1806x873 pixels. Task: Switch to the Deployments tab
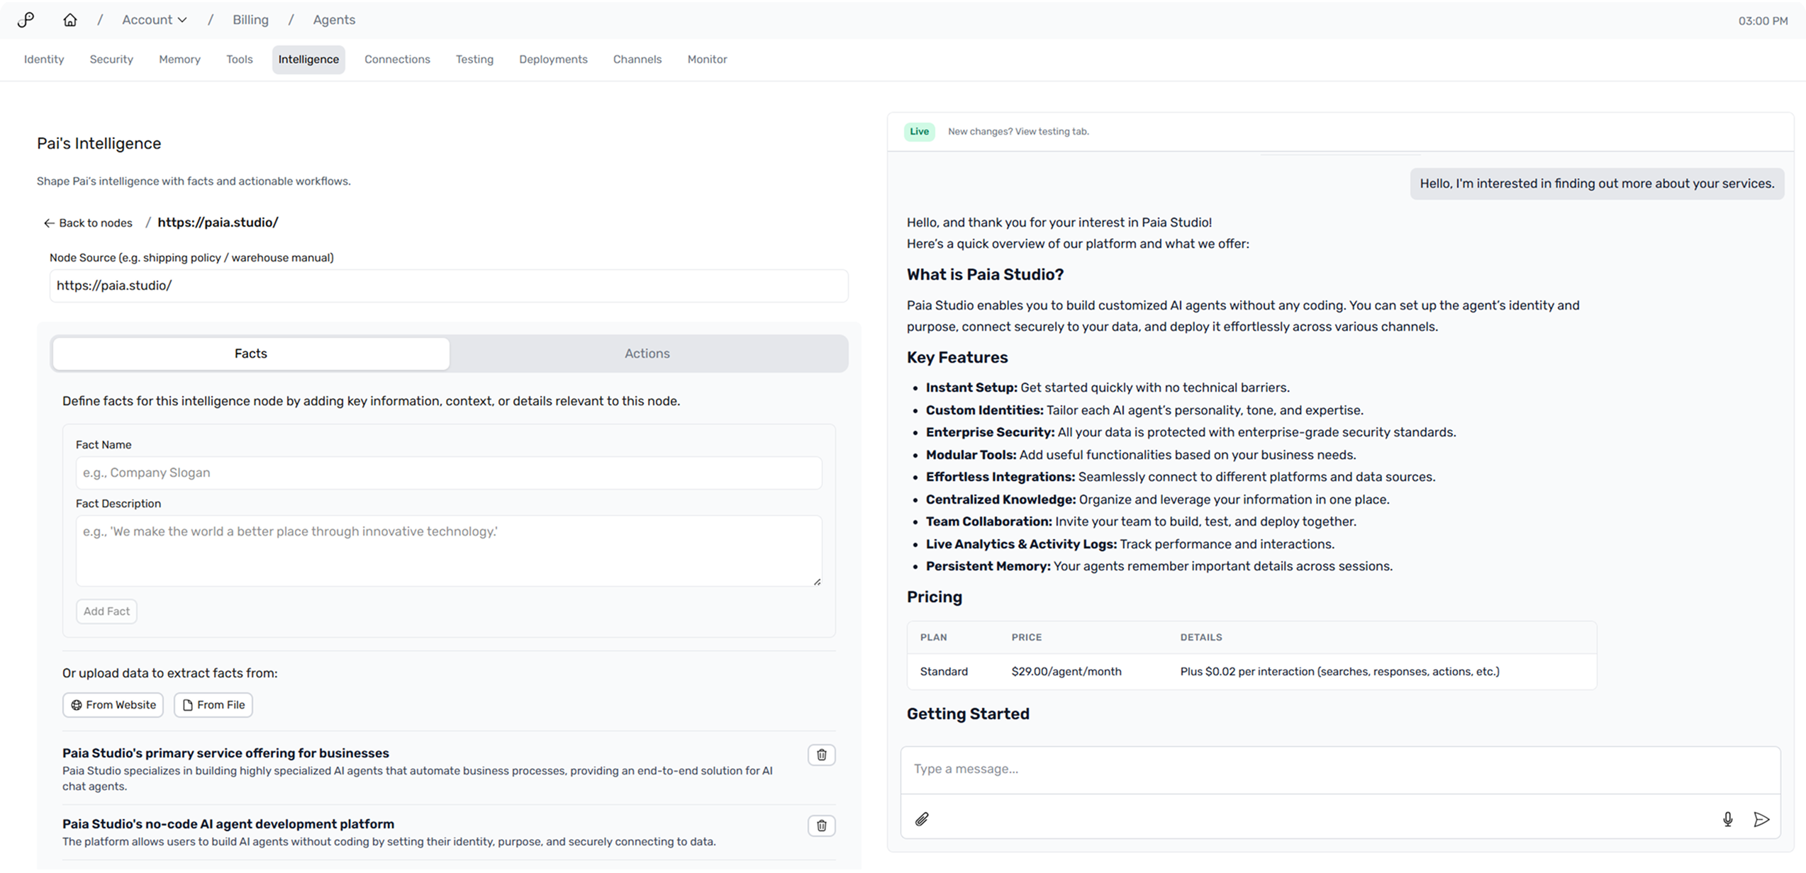[553, 60]
